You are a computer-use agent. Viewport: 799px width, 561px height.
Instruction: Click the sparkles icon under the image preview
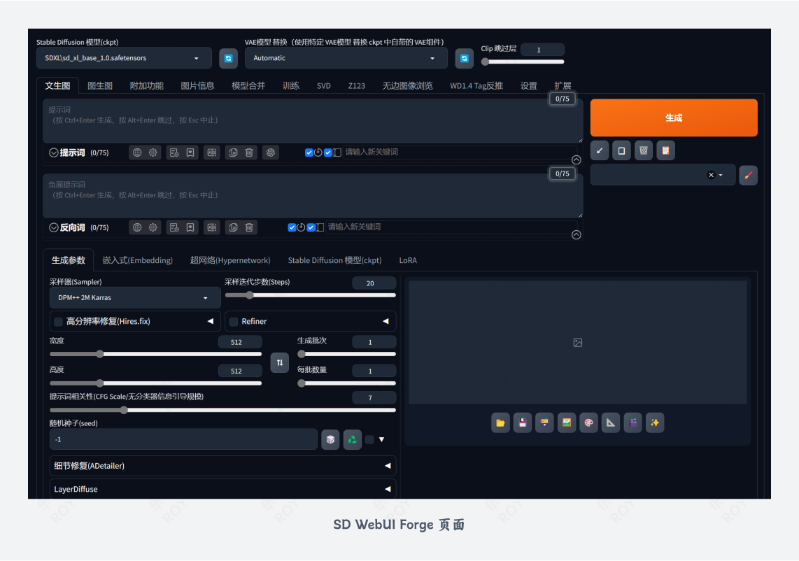655,422
